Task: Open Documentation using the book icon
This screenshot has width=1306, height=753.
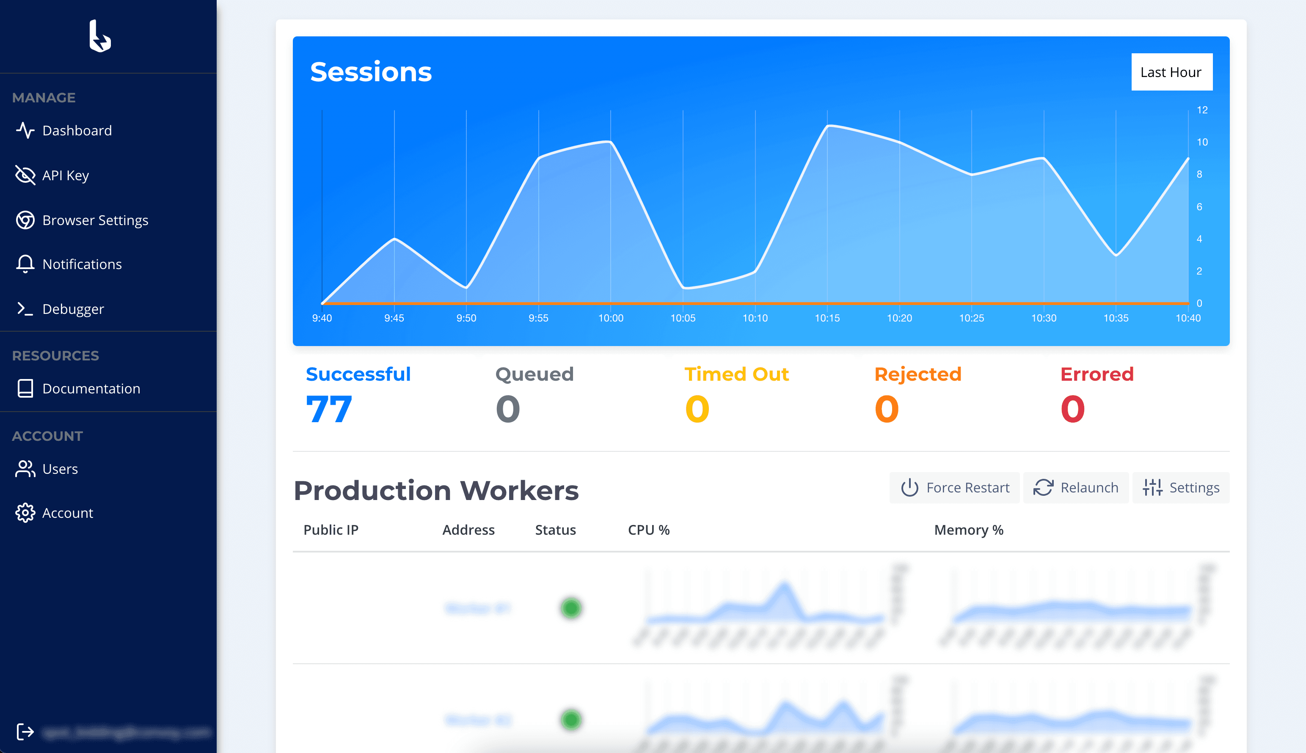Action: tap(25, 388)
